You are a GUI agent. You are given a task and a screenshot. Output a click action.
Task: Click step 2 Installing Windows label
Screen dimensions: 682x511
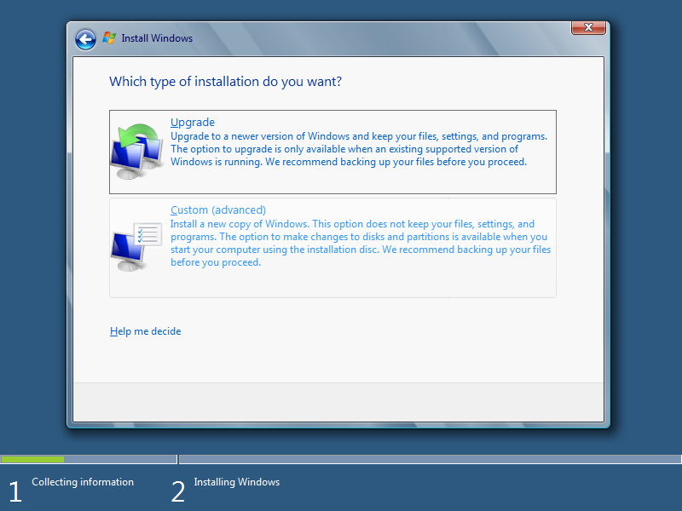pyautogui.click(x=236, y=482)
